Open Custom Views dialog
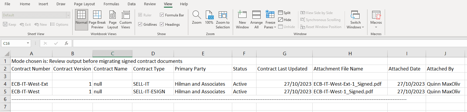 pyautogui.click(x=126, y=20)
